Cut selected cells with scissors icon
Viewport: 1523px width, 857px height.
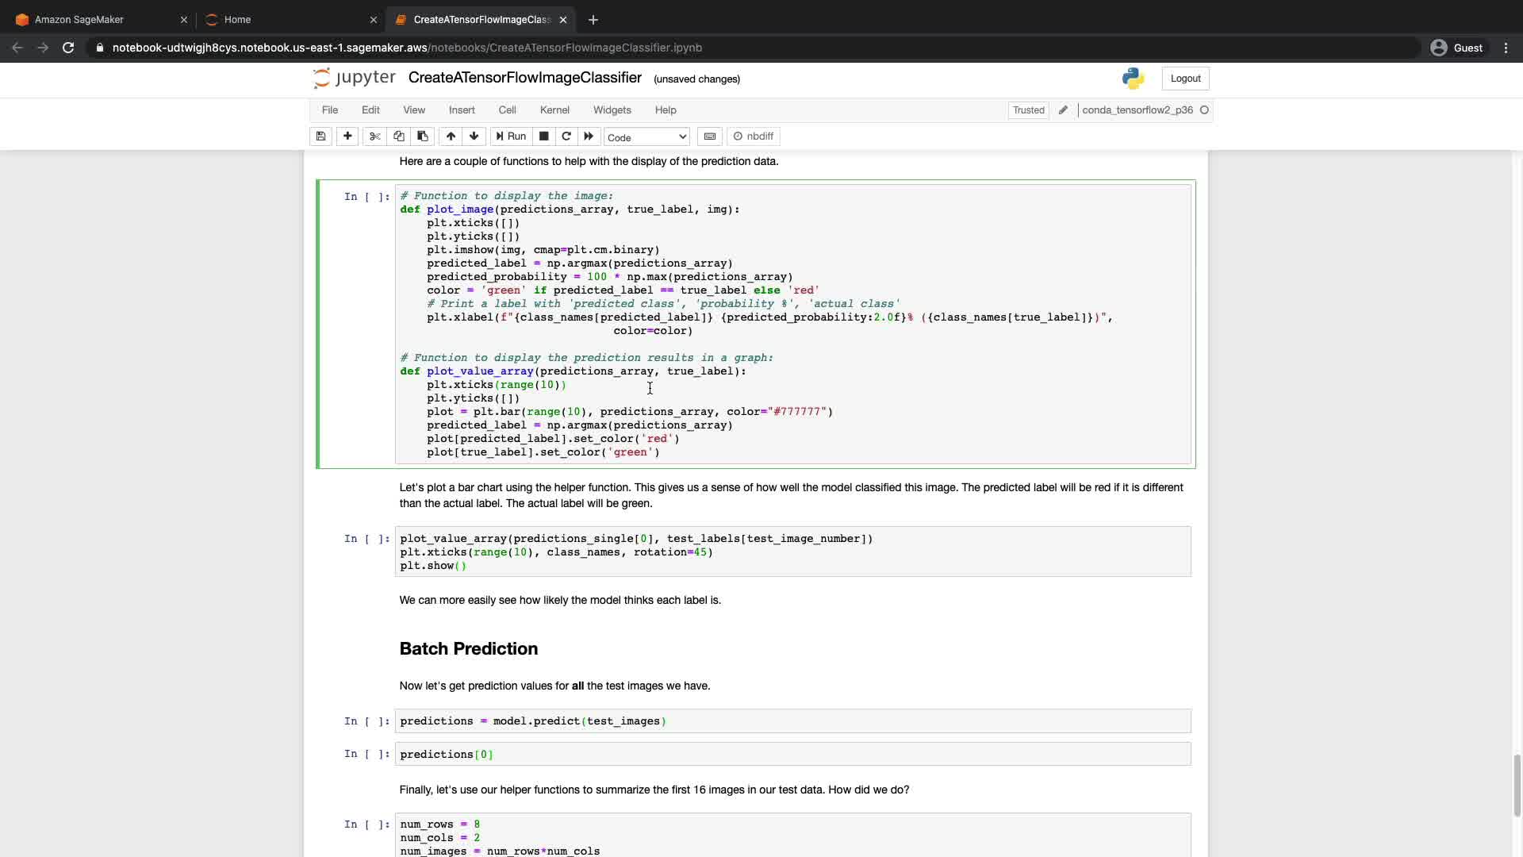tap(375, 136)
